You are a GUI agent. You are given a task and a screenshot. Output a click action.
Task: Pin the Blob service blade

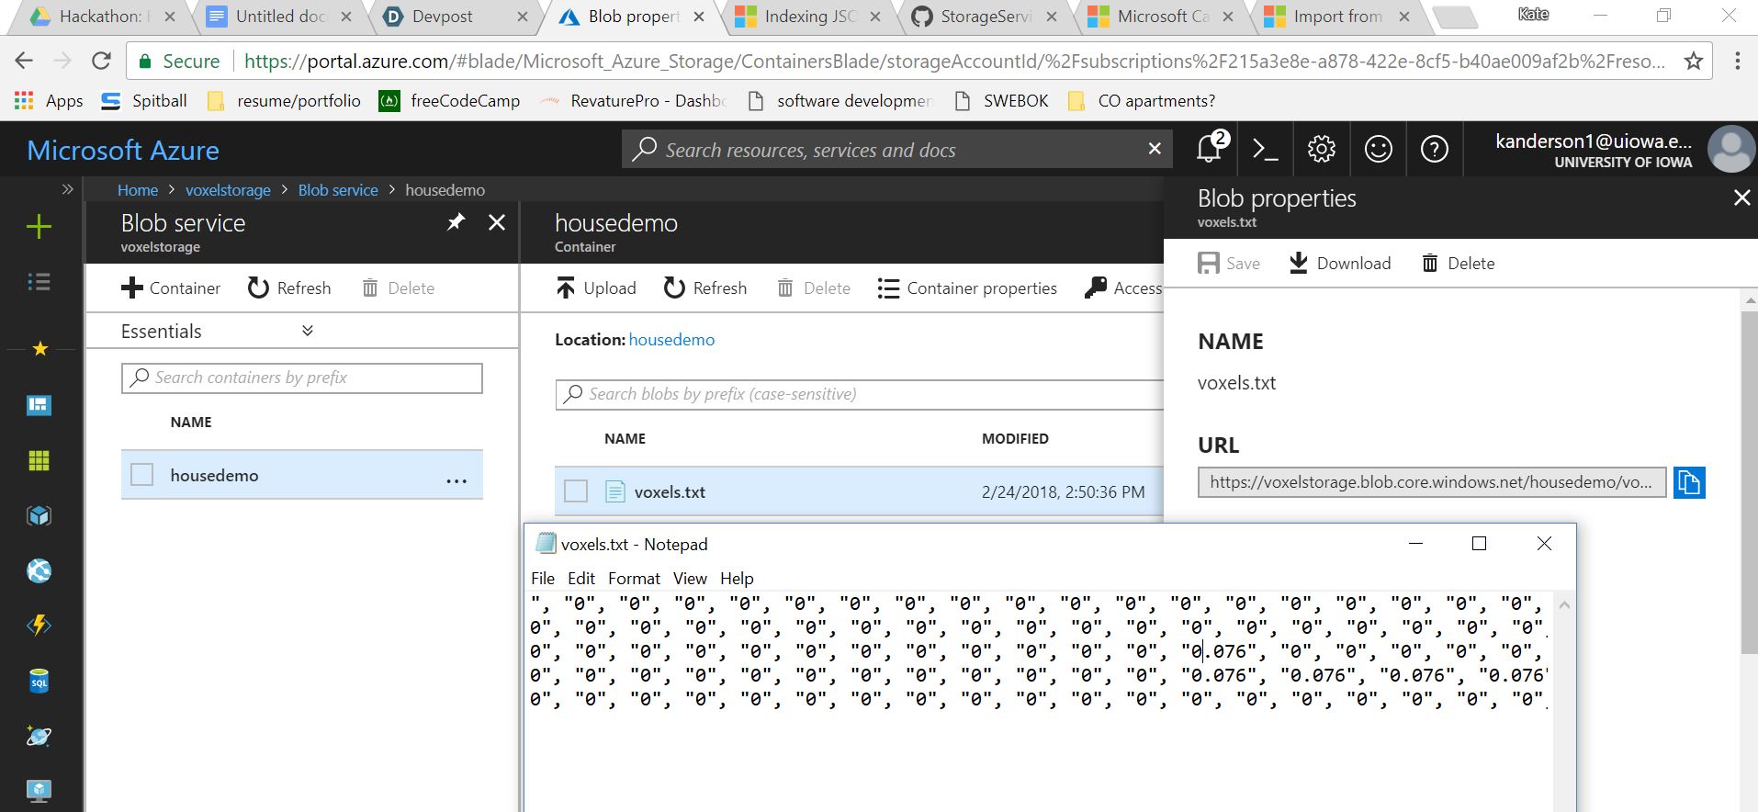tap(456, 222)
